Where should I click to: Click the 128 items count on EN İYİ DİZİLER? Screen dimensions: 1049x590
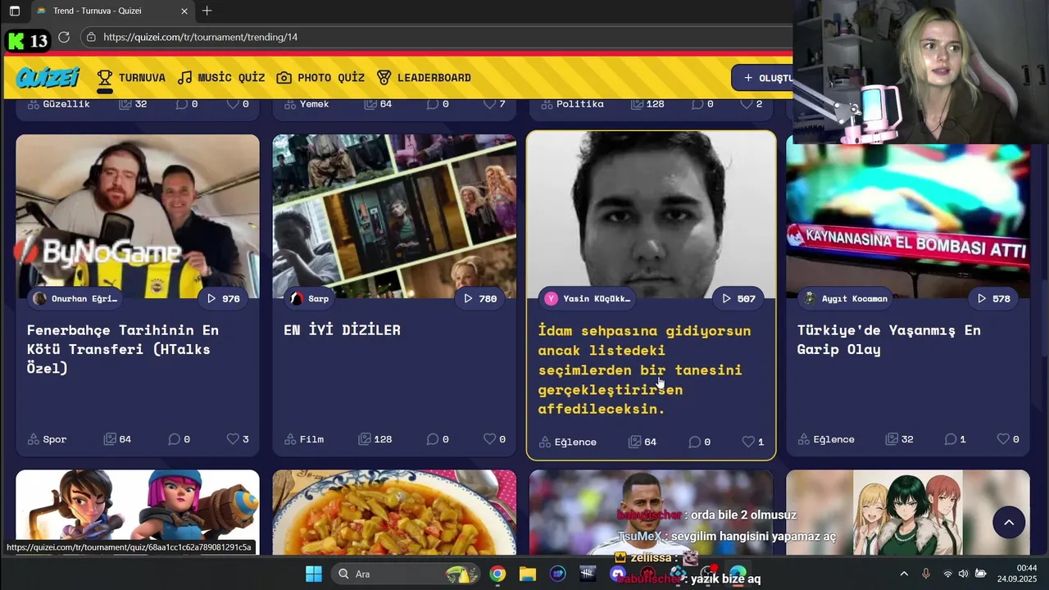pyautogui.click(x=375, y=439)
